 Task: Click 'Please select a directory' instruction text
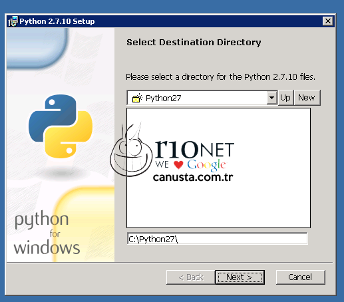(x=220, y=77)
